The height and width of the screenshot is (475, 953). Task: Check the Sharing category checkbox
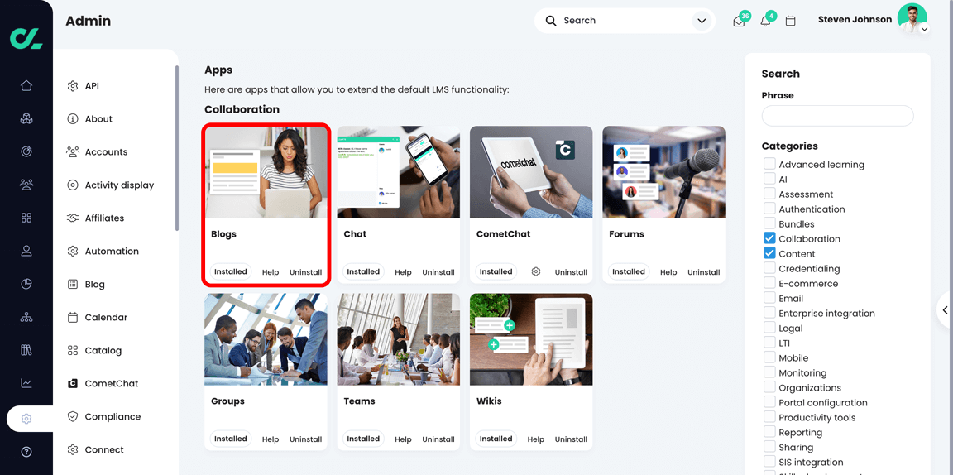click(x=769, y=447)
